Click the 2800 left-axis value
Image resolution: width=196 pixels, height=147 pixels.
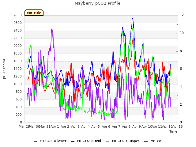point(18,15)
